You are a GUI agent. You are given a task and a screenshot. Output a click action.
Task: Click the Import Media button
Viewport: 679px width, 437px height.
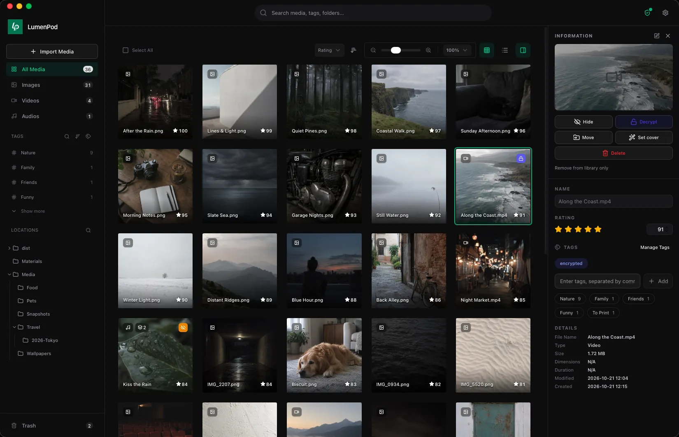[x=52, y=51]
